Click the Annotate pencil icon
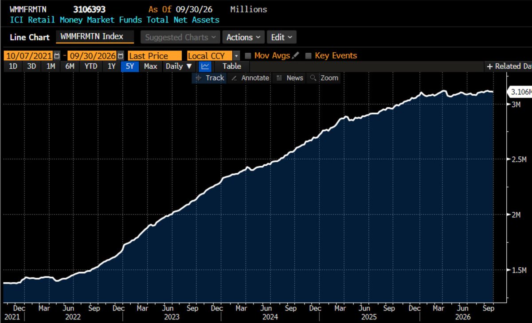532x323 pixels. (x=234, y=78)
